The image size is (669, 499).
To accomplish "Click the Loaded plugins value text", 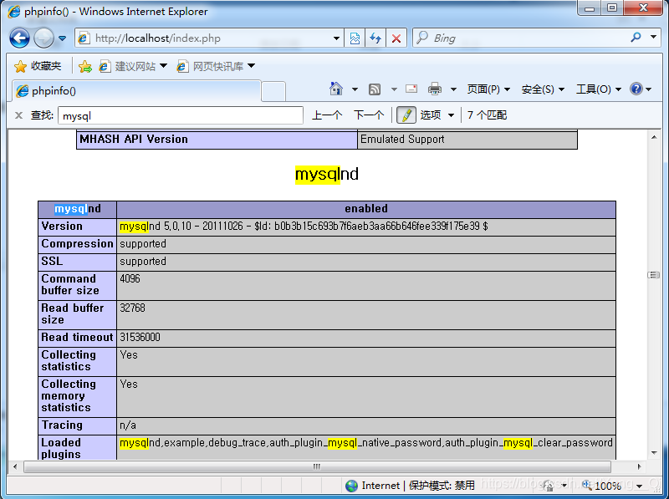I will click(x=366, y=443).
